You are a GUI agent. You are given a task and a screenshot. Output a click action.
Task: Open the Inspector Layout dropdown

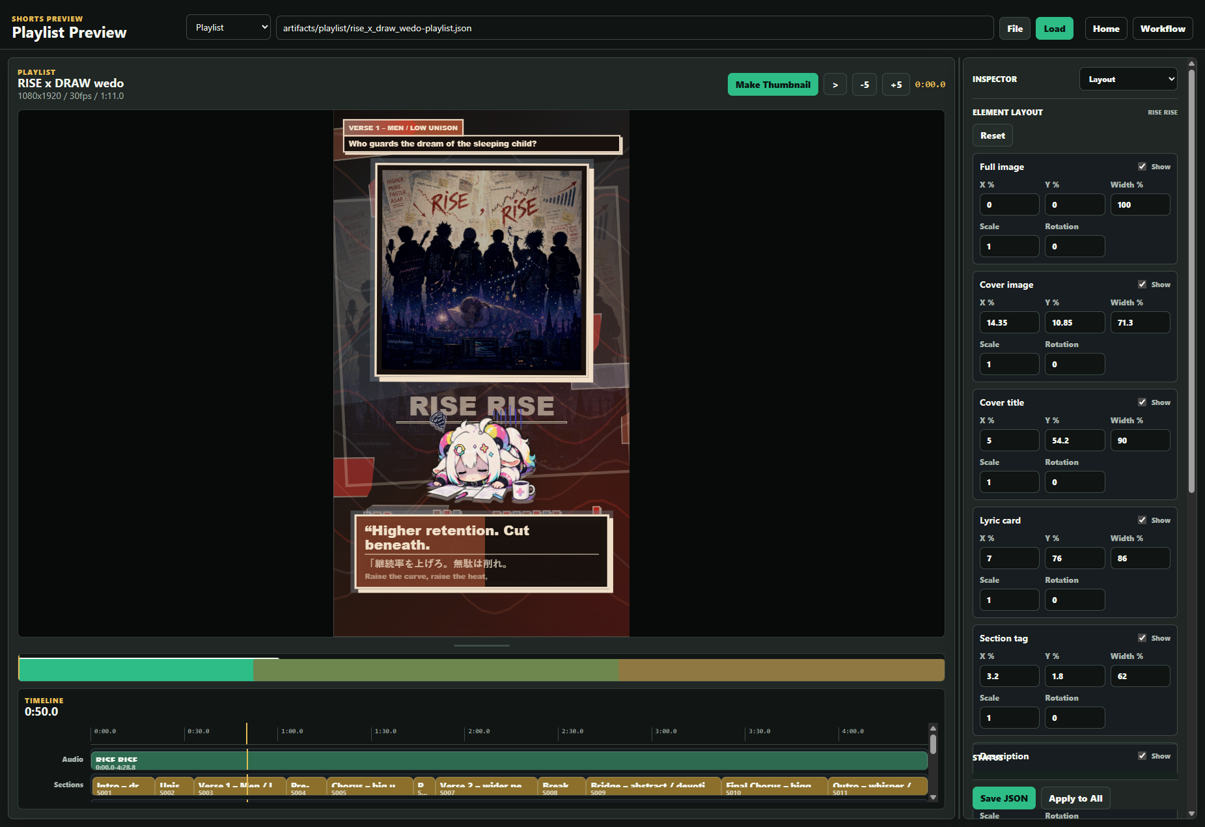coord(1128,79)
